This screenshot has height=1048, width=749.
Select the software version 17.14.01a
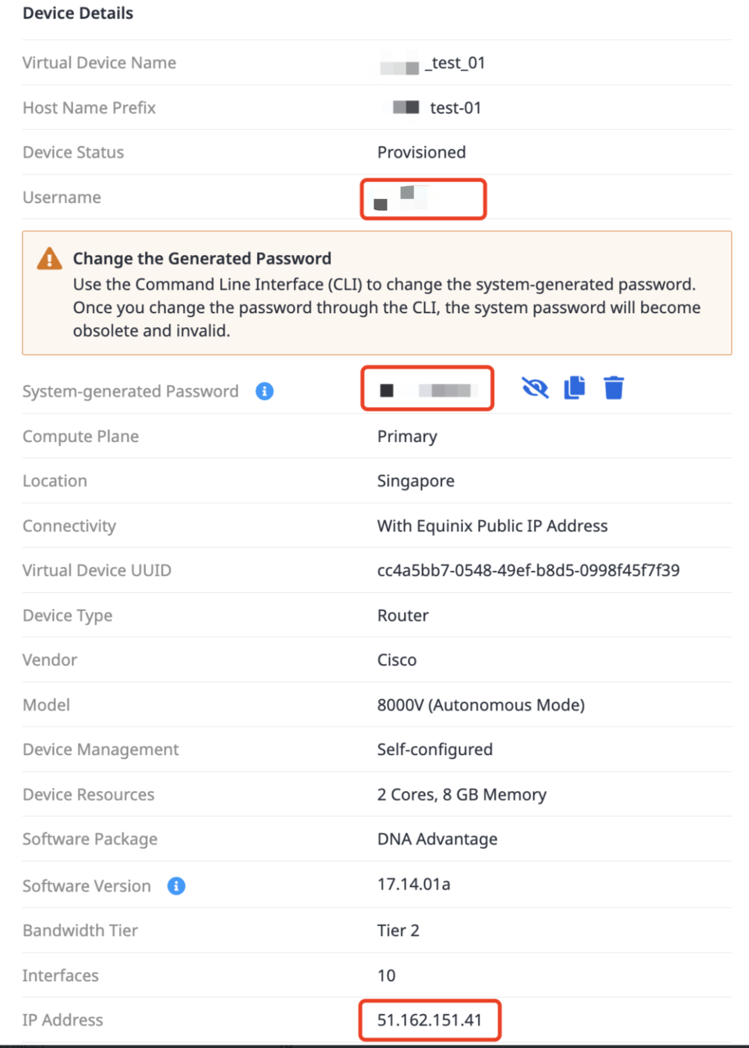tap(414, 884)
